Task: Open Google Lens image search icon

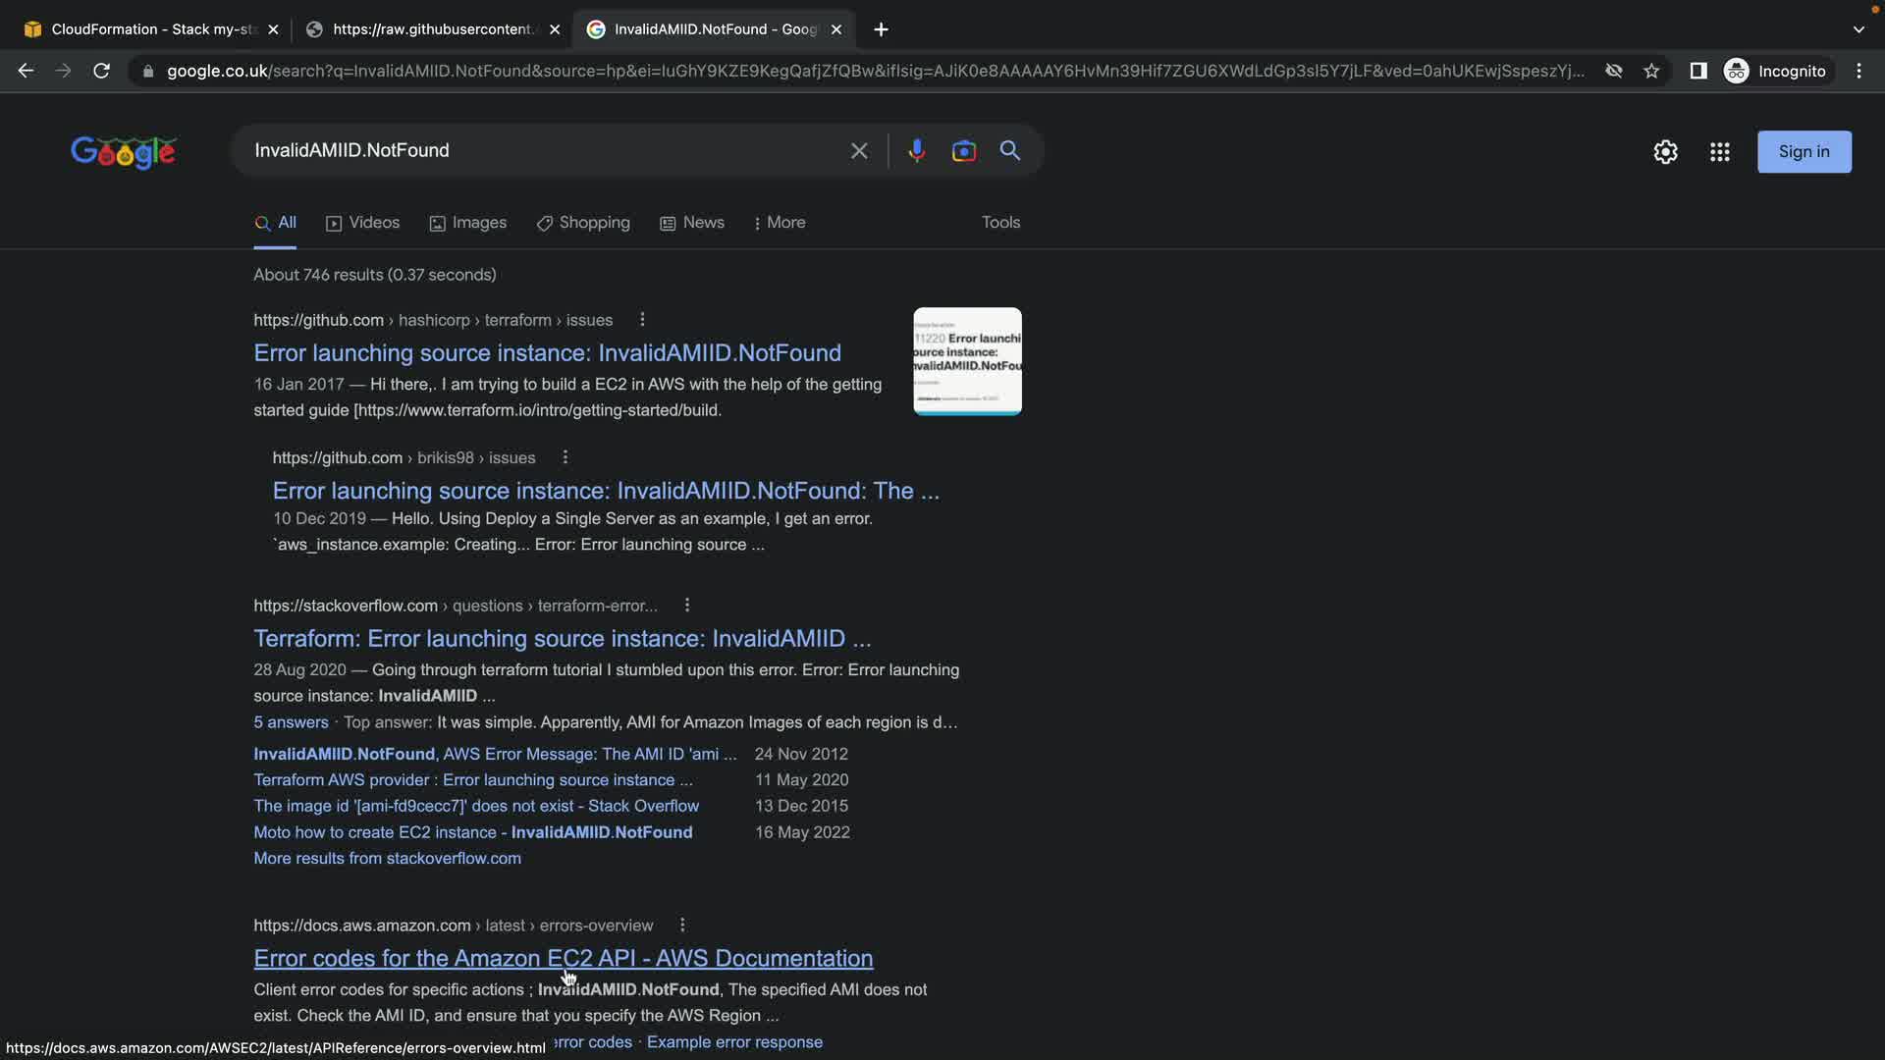Action: [963, 151]
